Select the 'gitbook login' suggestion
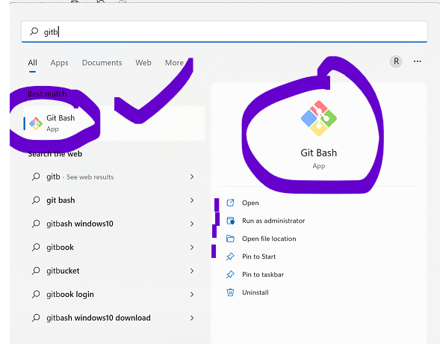Viewport: 440px width, 344px height. click(114, 295)
